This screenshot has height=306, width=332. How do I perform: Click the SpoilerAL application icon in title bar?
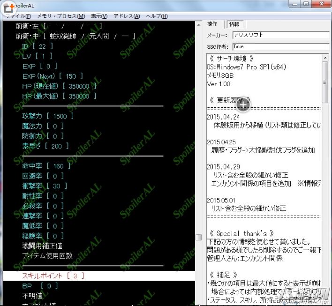pyautogui.click(x=8, y=8)
